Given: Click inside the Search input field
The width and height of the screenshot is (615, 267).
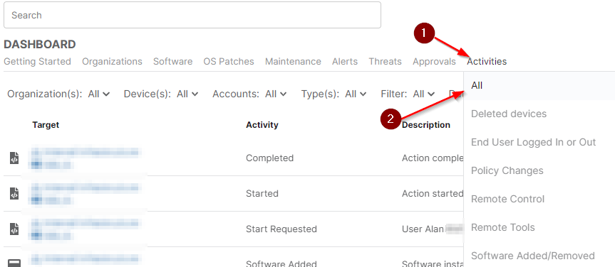Looking at the screenshot, I should click(192, 15).
